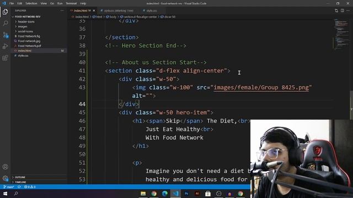Open Microsoft Edge from the taskbar
Viewport: 353px width, 198px height.
164,194
